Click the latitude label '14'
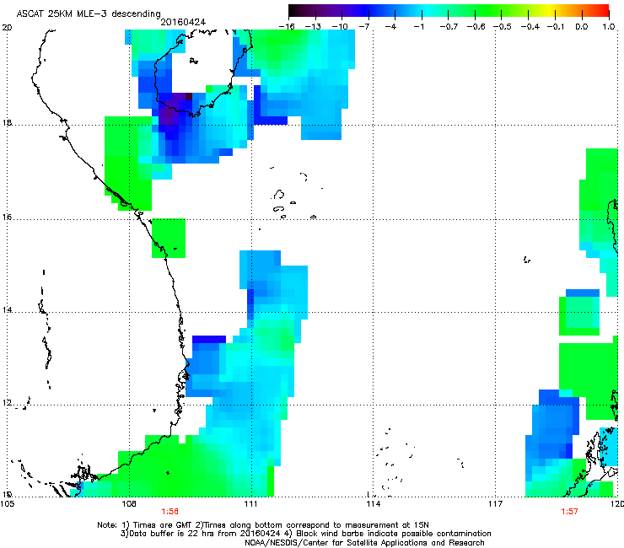This screenshot has height=548, width=624. click(7, 309)
